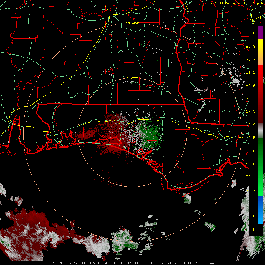265x265 pixels.
Task: Select the -47.6 velocity scale value
Action: (249, 164)
